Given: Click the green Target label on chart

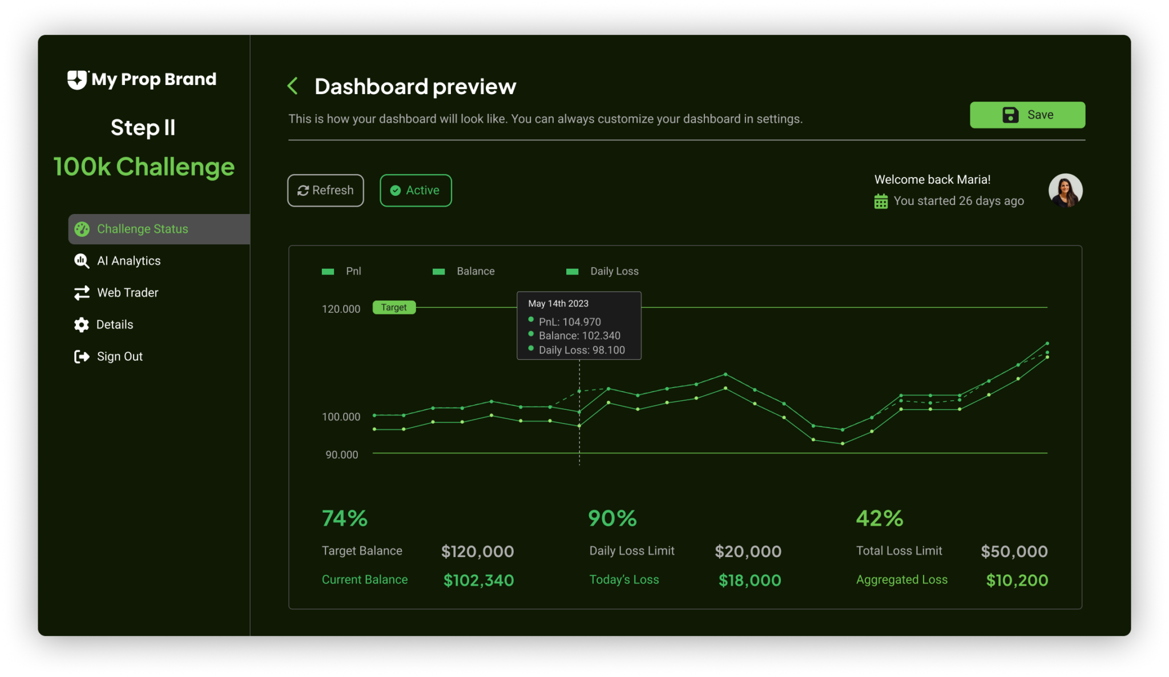Looking at the screenshot, I should point(394,308).
